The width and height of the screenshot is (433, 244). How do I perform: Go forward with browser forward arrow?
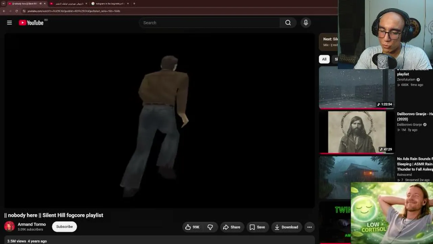10,11
